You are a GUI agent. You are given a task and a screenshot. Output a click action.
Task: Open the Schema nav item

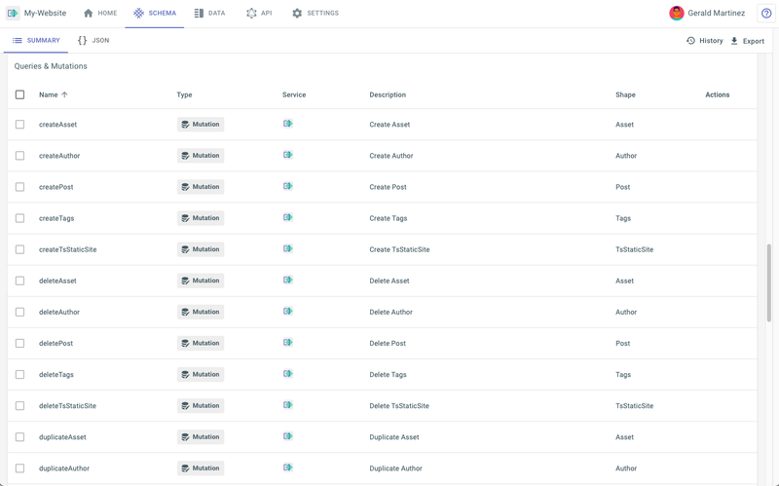(x=155, y=14)
